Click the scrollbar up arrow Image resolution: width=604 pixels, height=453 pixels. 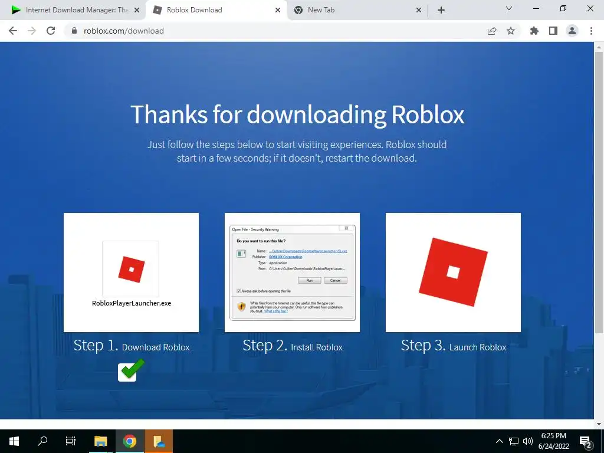click(x=599, y=47)
